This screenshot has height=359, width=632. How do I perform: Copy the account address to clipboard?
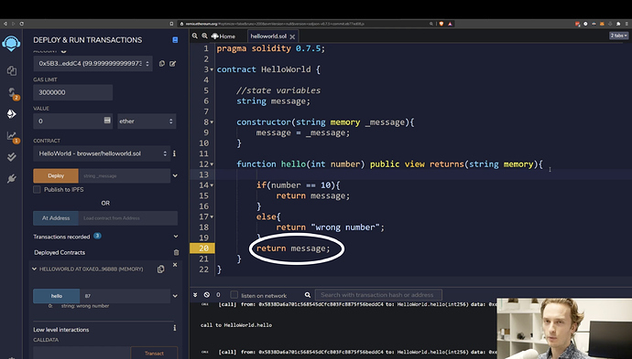click(161, 64)
